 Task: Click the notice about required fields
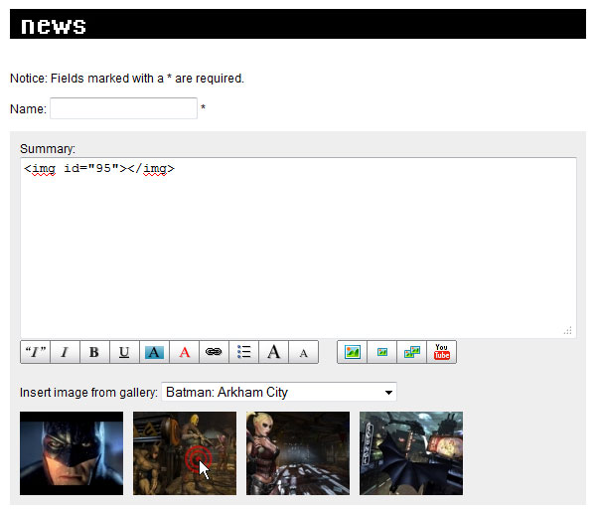[x=127, y=79]
